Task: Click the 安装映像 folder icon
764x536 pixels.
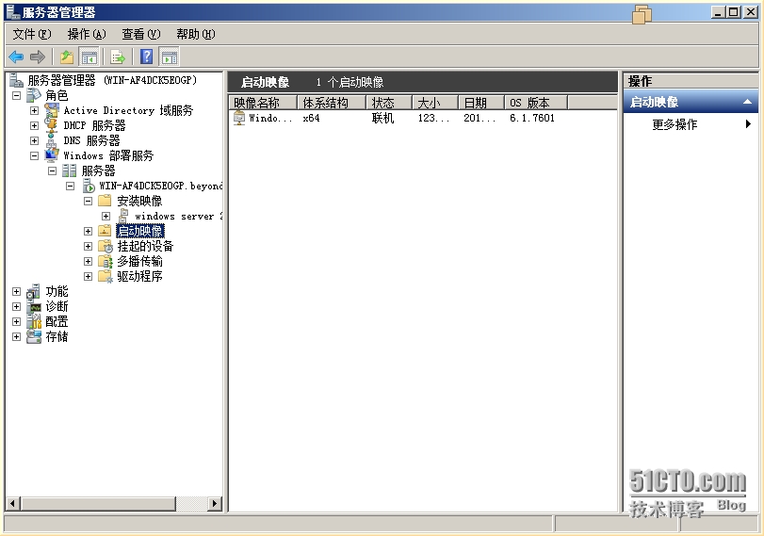Action: [x=105, y=201]
